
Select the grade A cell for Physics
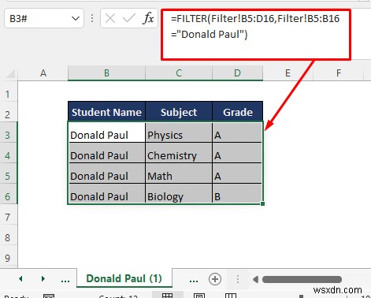[237, 132]
